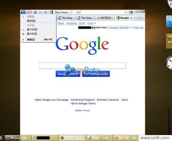Expand the recent pages dropdown arrow

pyautogui.click(x=31, y=12)
